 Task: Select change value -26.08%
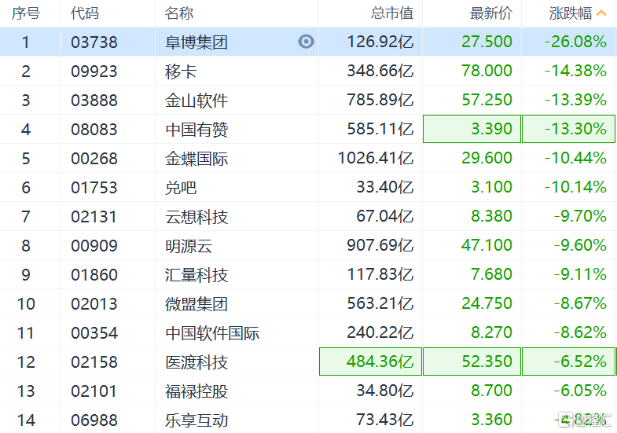coord(575,42)
